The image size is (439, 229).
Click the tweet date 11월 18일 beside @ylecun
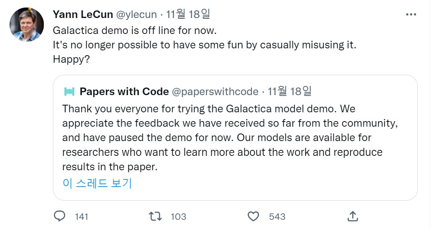coord(188,14)
